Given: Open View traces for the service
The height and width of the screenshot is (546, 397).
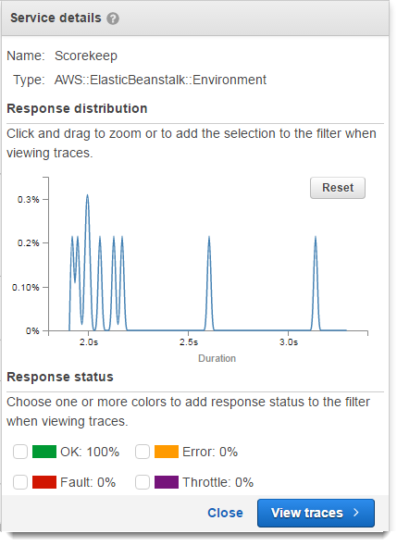Looking at the screenshot, I should 316,513.
